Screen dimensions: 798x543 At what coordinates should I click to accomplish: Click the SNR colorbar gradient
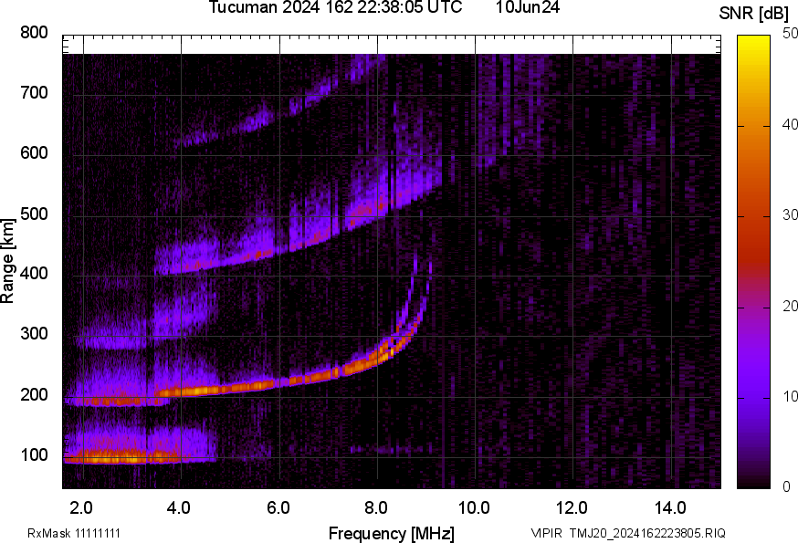[x=754, y=262]
